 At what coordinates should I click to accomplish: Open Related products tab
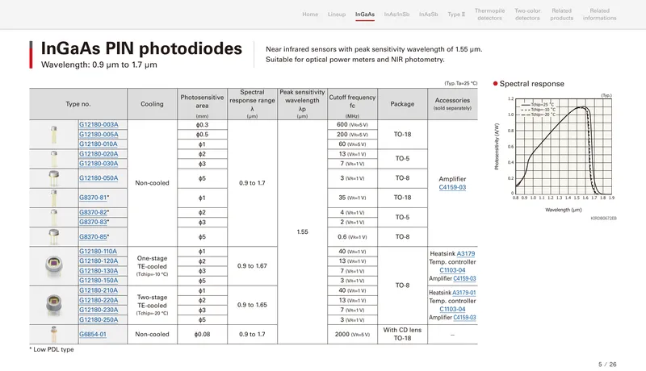click(x=561, y=15)
